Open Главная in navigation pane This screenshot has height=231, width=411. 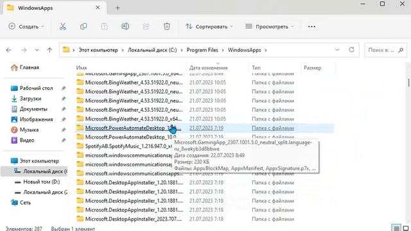(25, 67)
